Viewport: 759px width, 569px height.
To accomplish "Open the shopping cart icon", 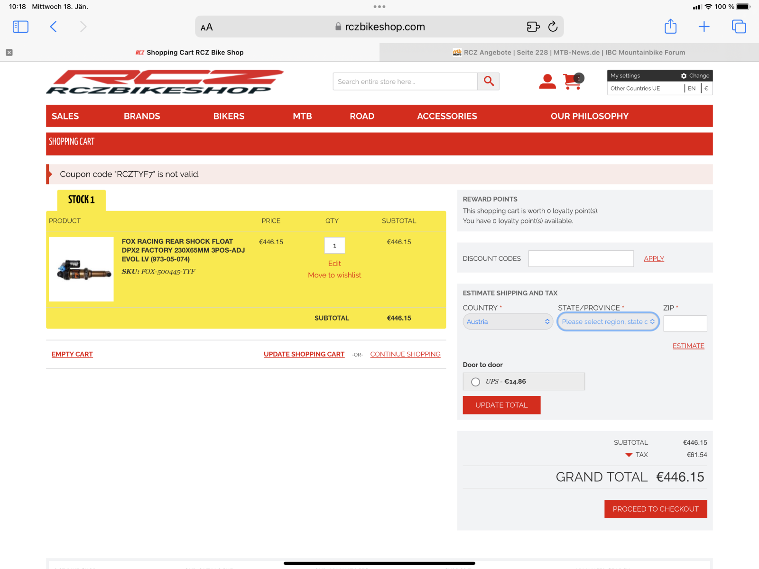I will click(573, 82).
